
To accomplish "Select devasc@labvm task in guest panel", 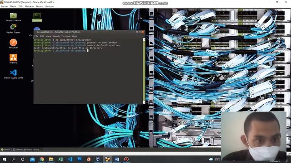I will tap(27, 149).
